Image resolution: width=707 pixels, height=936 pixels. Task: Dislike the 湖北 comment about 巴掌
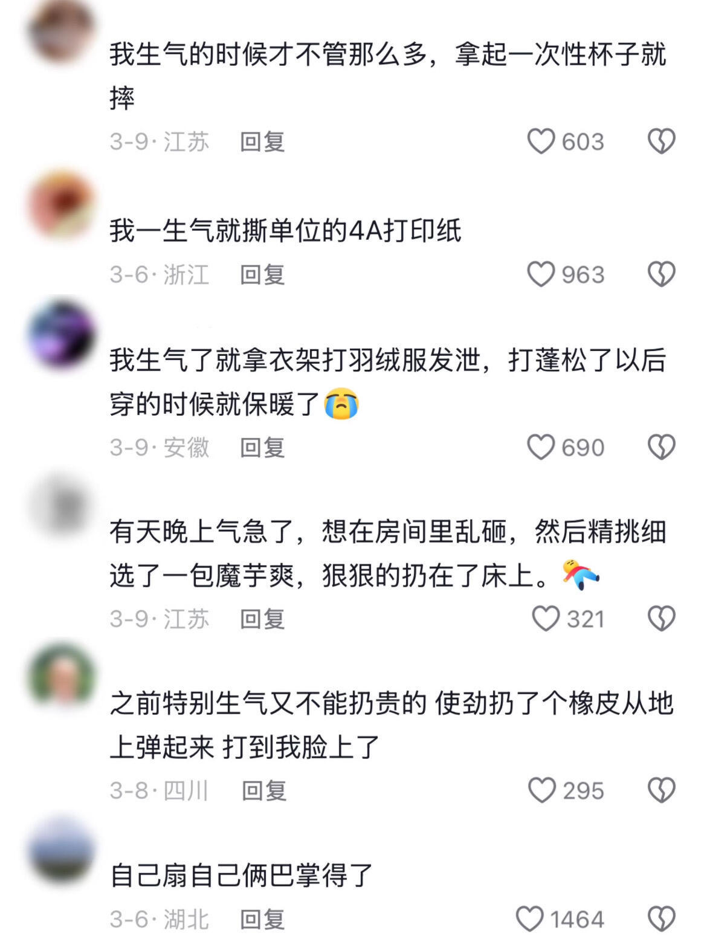pos(662,919)
